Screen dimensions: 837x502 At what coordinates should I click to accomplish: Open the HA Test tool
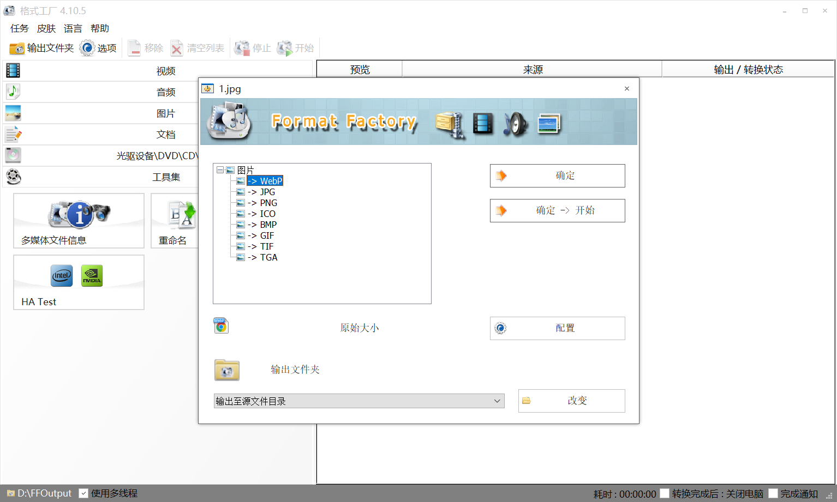coord(79,282)
